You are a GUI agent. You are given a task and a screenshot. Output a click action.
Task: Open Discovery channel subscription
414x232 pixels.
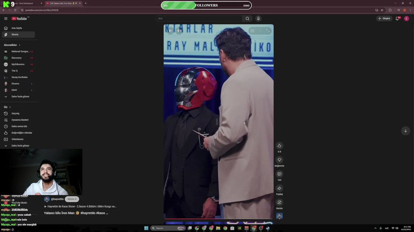point(19,58)
